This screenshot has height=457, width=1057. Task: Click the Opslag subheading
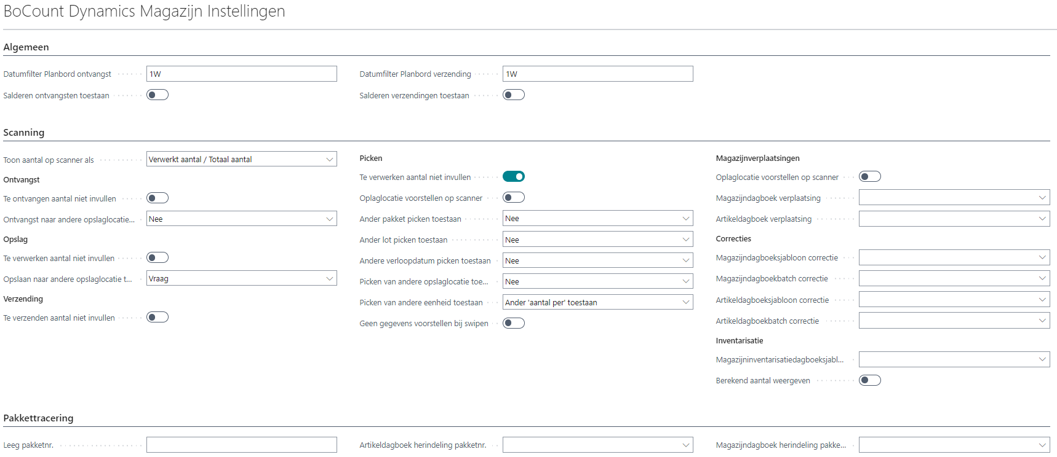[15, 240]
